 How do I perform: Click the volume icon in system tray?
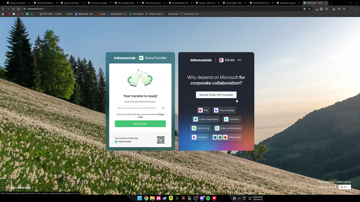point(239,198)
